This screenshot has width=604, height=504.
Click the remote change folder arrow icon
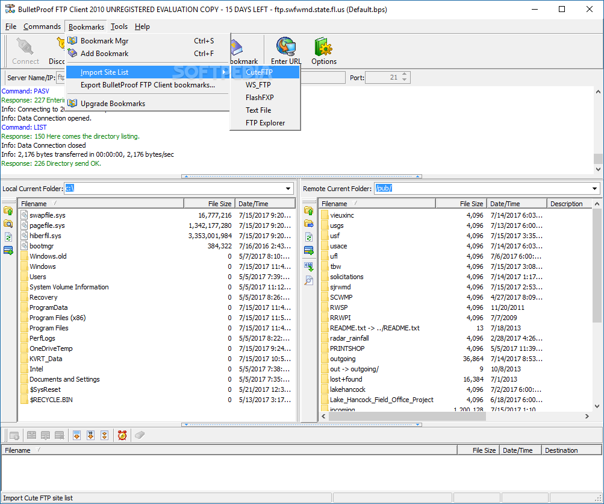pyautogui.click(x=308, y=224)
